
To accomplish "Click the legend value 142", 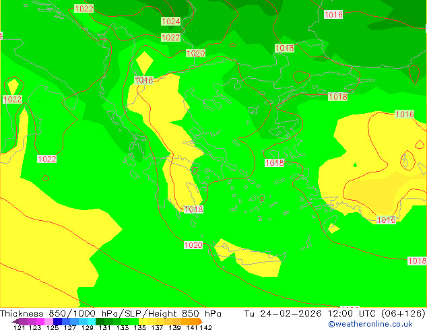I will click(205, 327).
